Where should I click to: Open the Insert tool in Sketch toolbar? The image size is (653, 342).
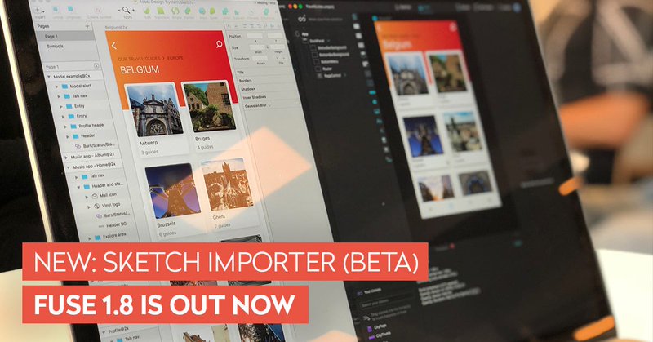click(x=38, y=10)
